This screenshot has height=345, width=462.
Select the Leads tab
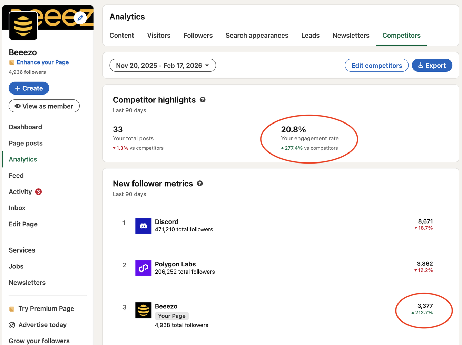click(311, 36)
